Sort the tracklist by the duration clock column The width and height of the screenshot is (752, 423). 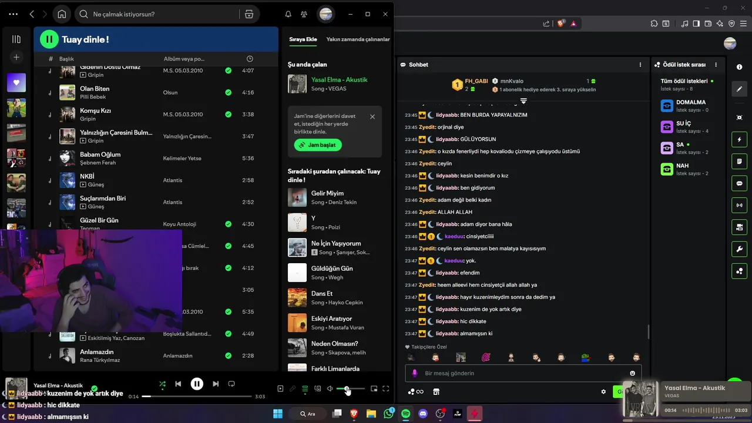point(250,59)
